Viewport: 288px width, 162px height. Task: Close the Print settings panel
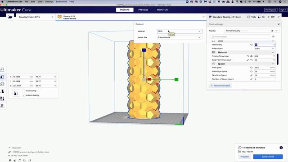coord(279,24)
